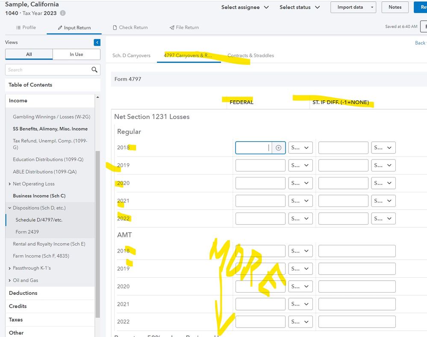This screenshot has height=337, width=427.
Task: Open the Import data dropdown arrow
Action: coord(372,7)
